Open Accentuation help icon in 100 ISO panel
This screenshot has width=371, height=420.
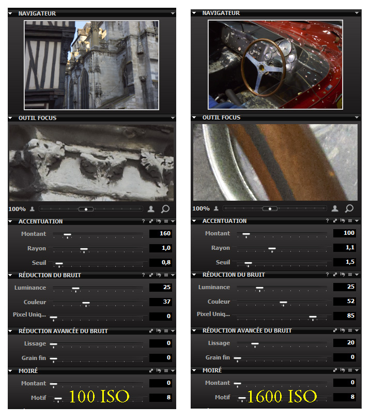point(144,221)
